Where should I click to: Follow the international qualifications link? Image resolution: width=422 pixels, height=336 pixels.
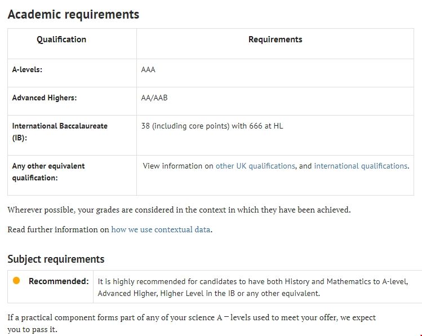click(x=361, y=166)
